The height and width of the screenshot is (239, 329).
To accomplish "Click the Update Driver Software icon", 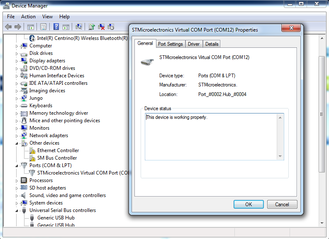I will (x=92, y=27).
